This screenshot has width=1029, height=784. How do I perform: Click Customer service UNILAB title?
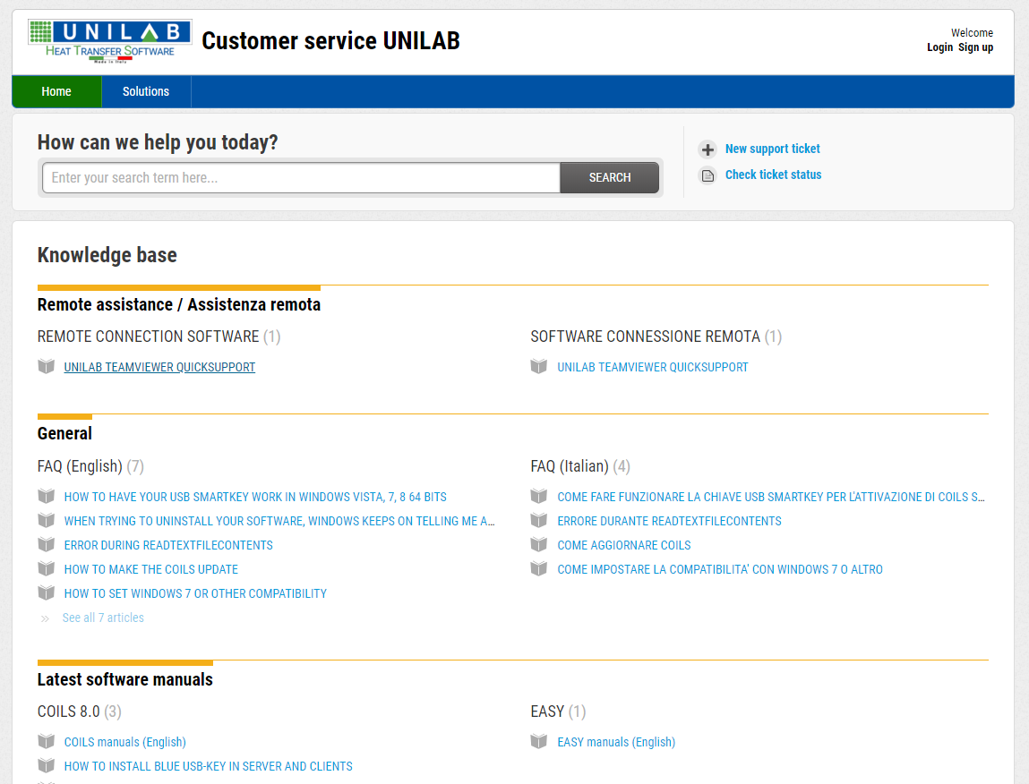coord(330,40)
